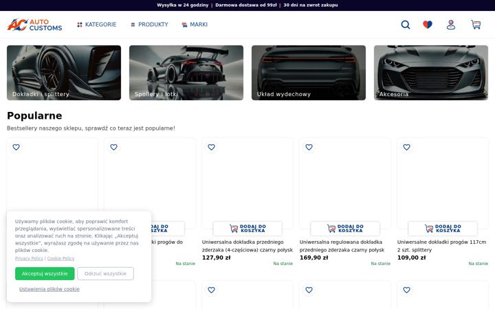Click the 127,90 zł price
495x309 pixels.
[217, 257]
